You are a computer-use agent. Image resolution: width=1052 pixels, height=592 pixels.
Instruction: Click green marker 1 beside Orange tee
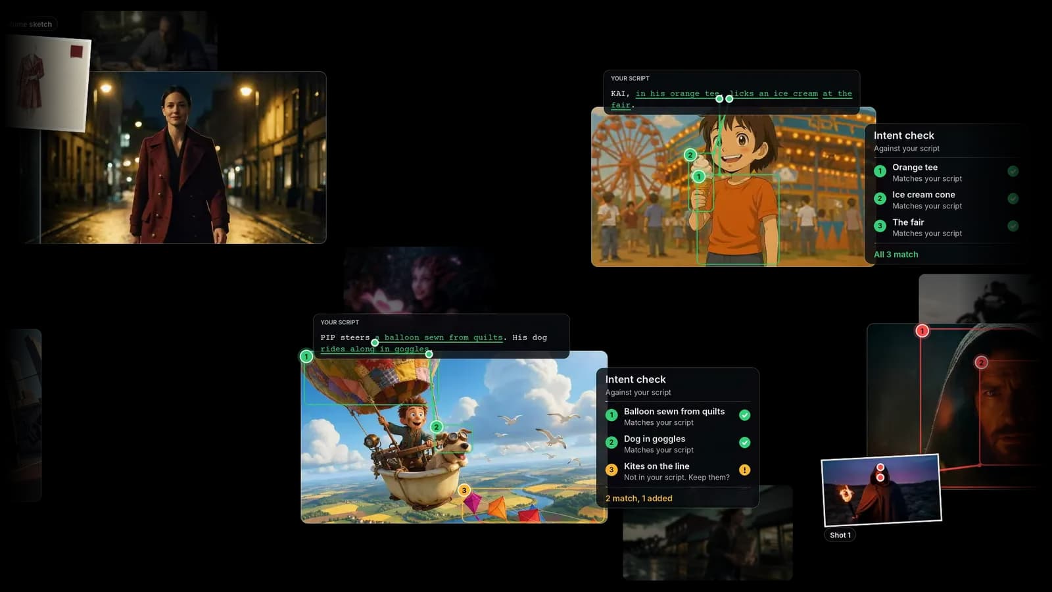coord(880,171)
